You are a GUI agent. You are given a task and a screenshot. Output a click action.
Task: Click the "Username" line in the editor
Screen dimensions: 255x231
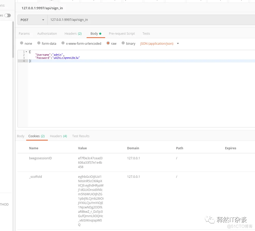pyautogui.click(x=50, y=55)
